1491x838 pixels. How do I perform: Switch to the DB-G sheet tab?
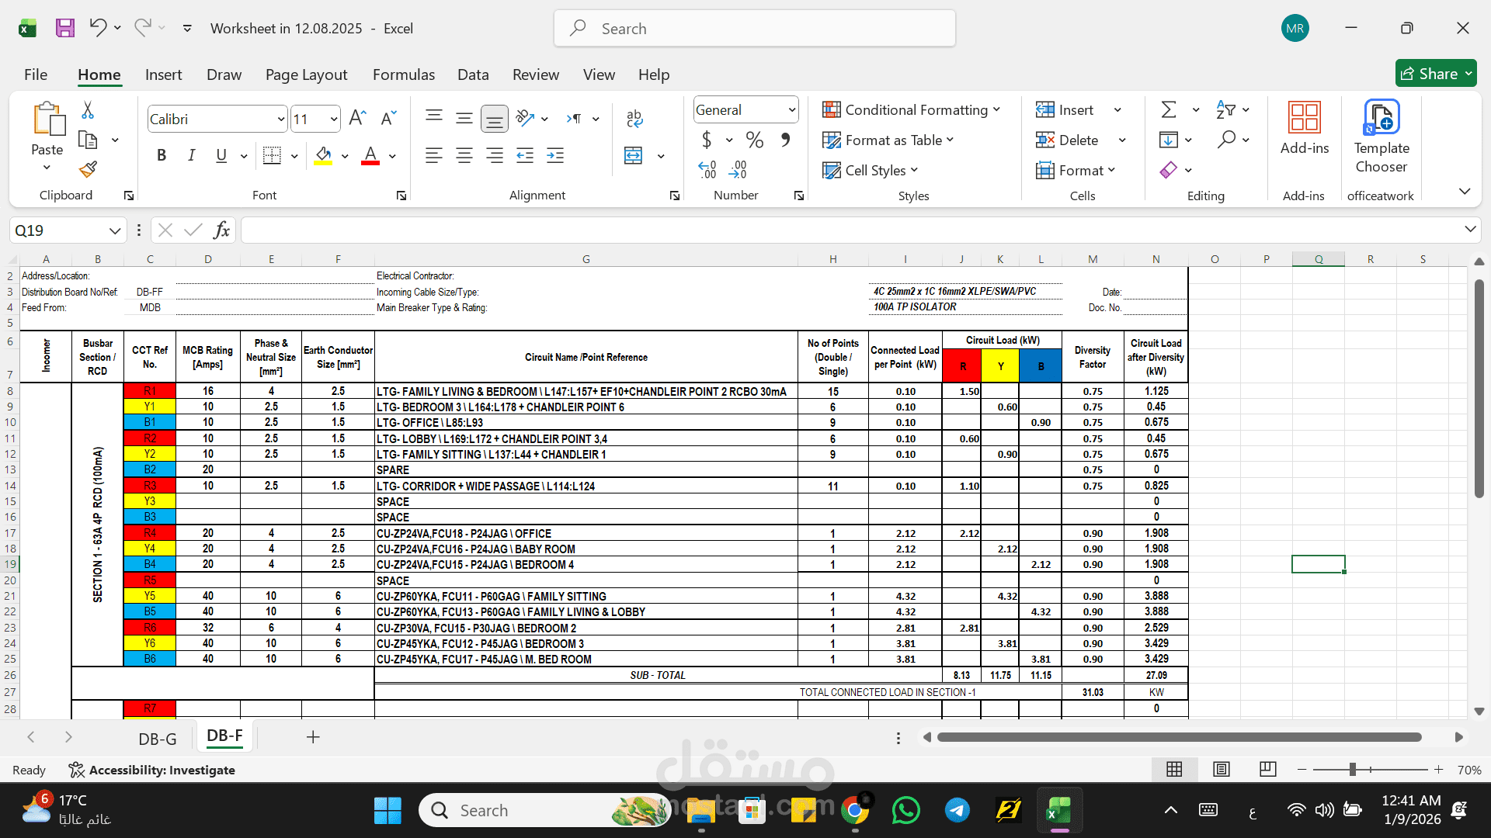[x=158, y=739]
